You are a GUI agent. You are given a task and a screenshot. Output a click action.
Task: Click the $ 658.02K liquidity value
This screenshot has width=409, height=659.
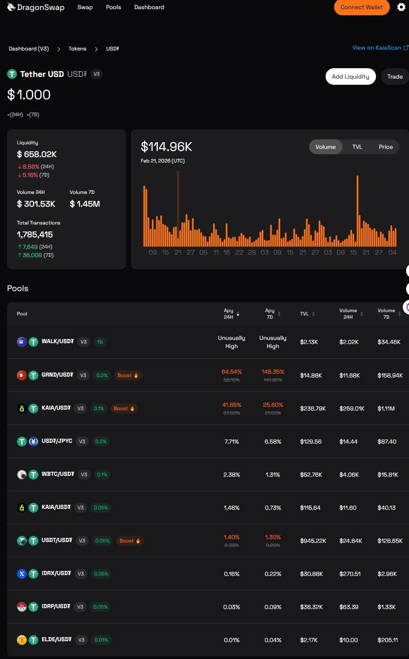37,154
